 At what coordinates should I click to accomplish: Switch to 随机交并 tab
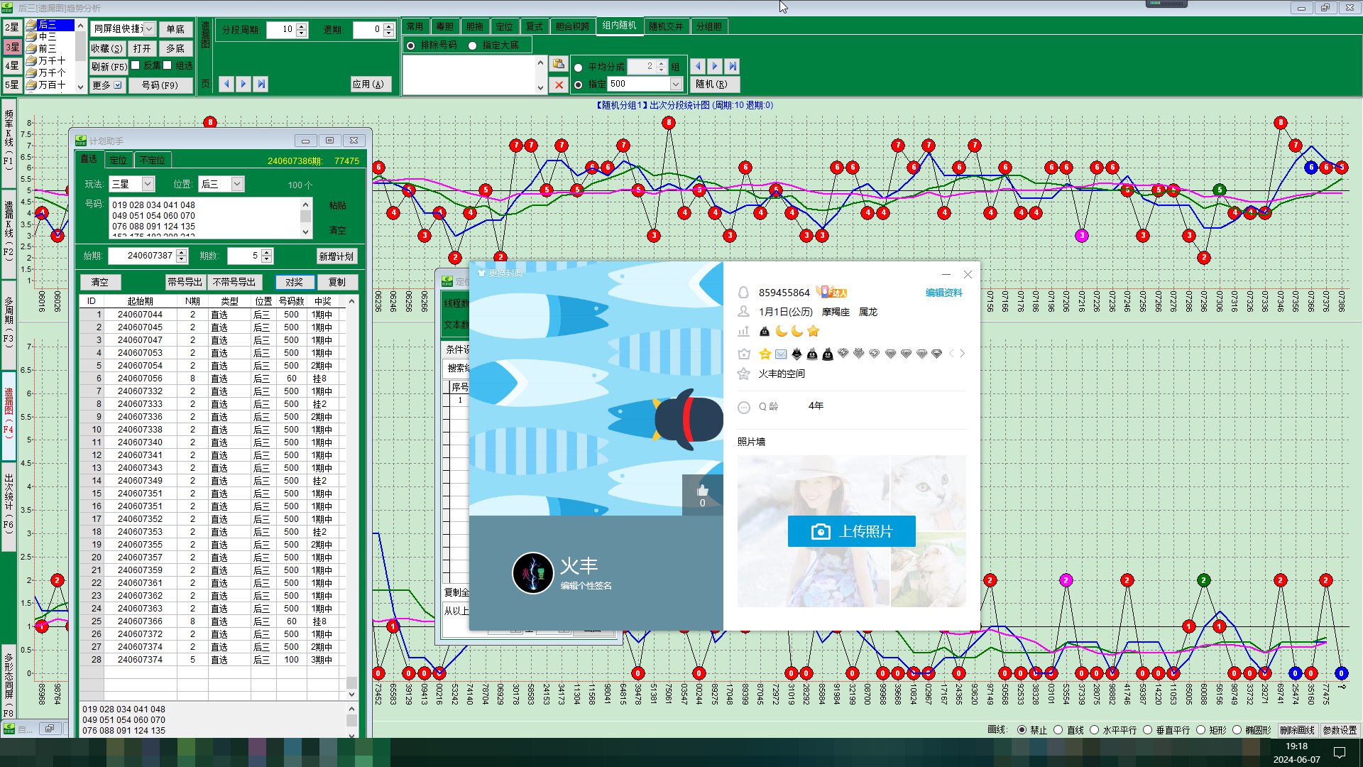click(666, 26)
